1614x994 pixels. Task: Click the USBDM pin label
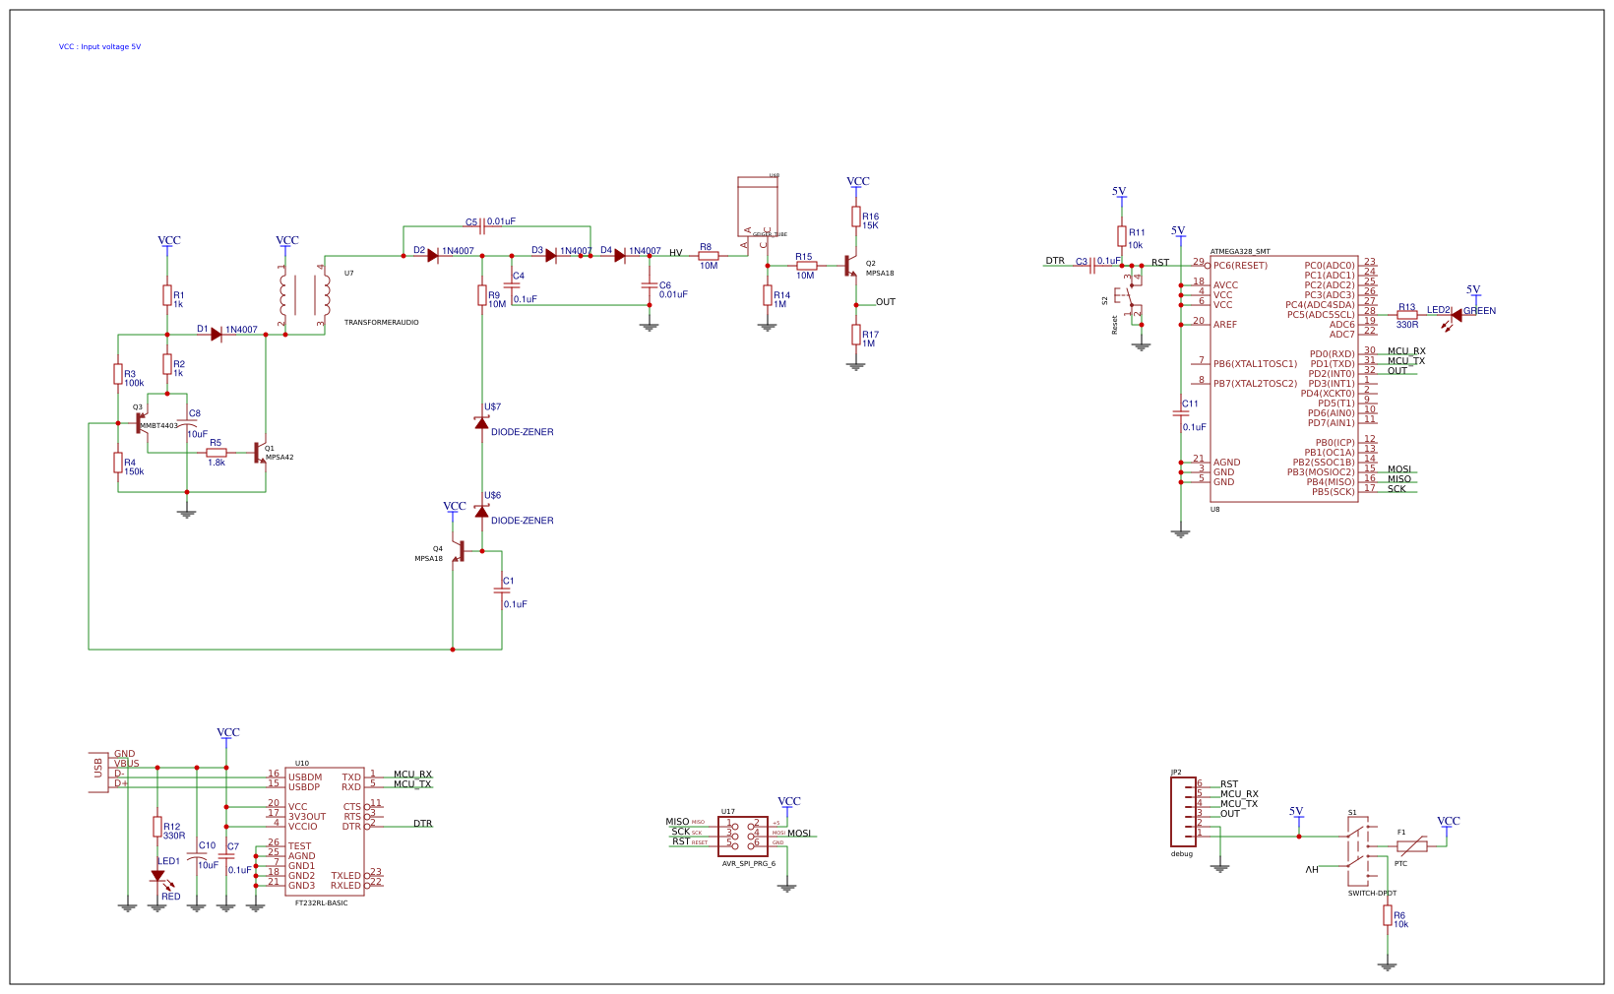pos(305,777)
